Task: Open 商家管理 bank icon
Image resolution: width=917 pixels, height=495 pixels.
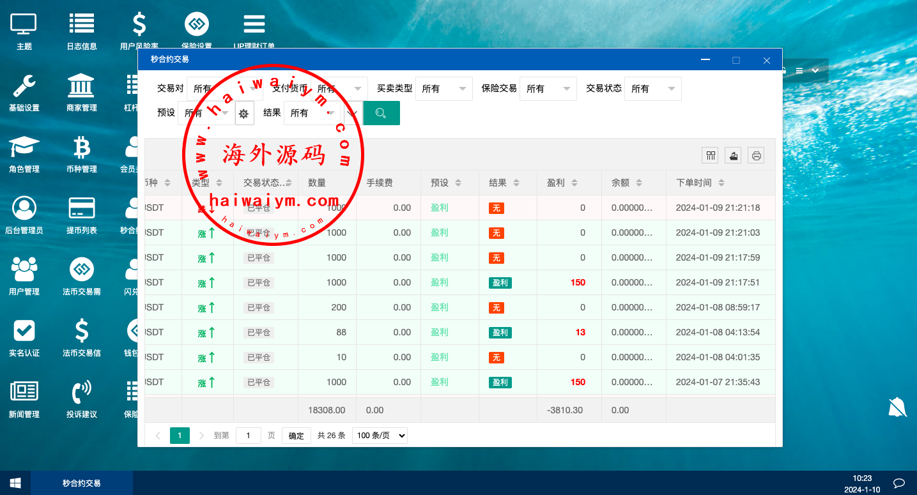Action: pyautogui.click(x=82, y=86)
